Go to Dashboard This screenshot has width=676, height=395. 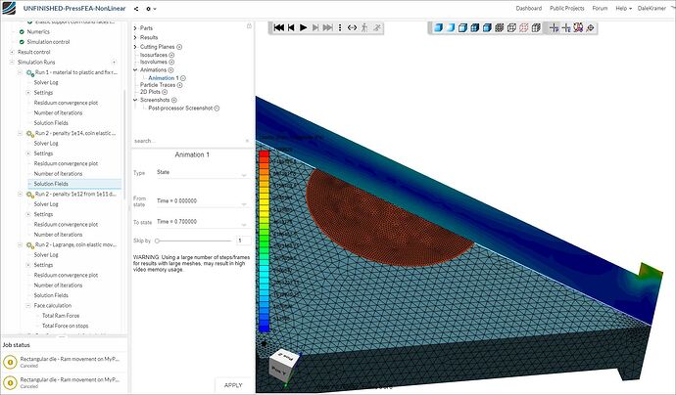[x=529, y=8]
